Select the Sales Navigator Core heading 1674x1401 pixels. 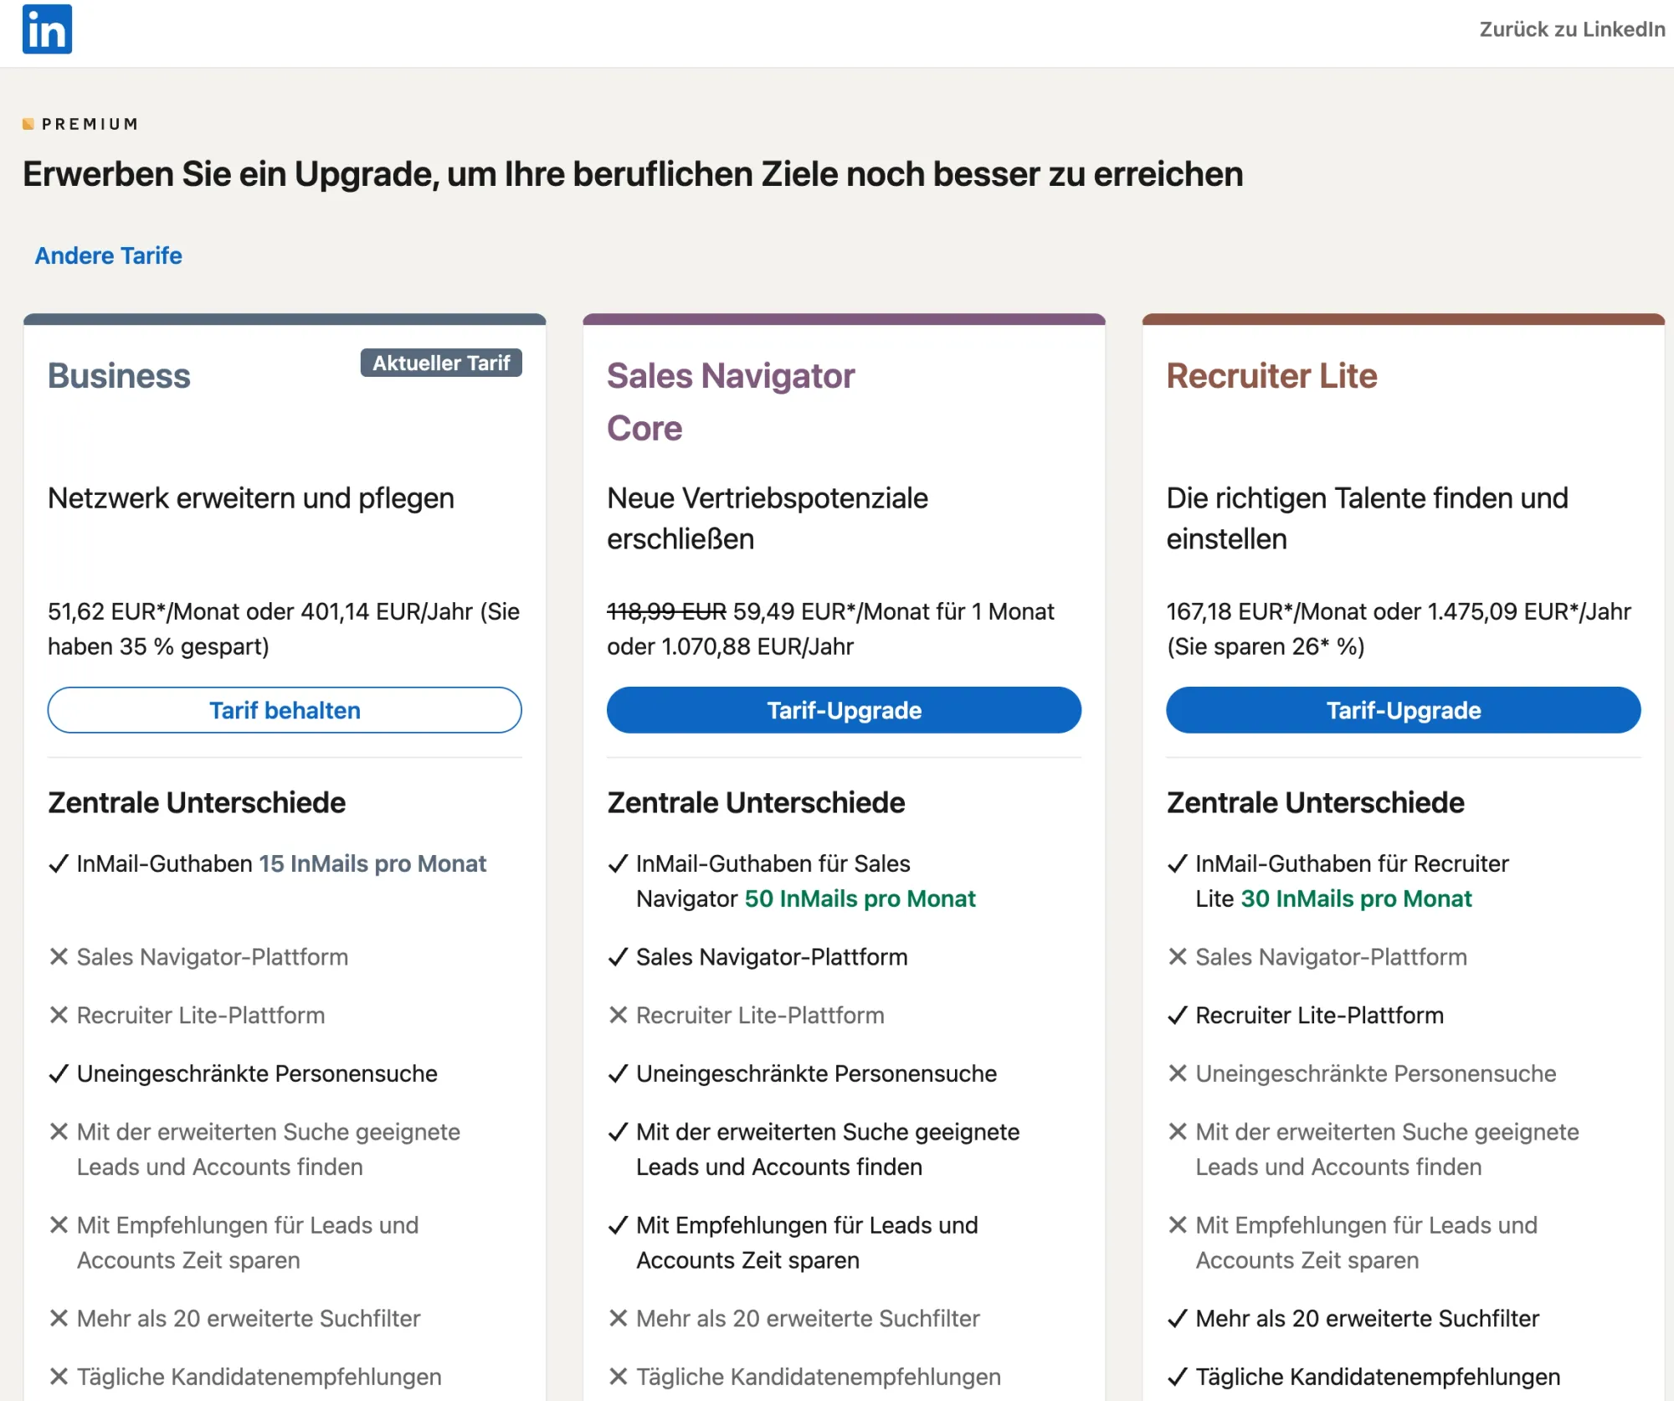click(x=731, y=402)
